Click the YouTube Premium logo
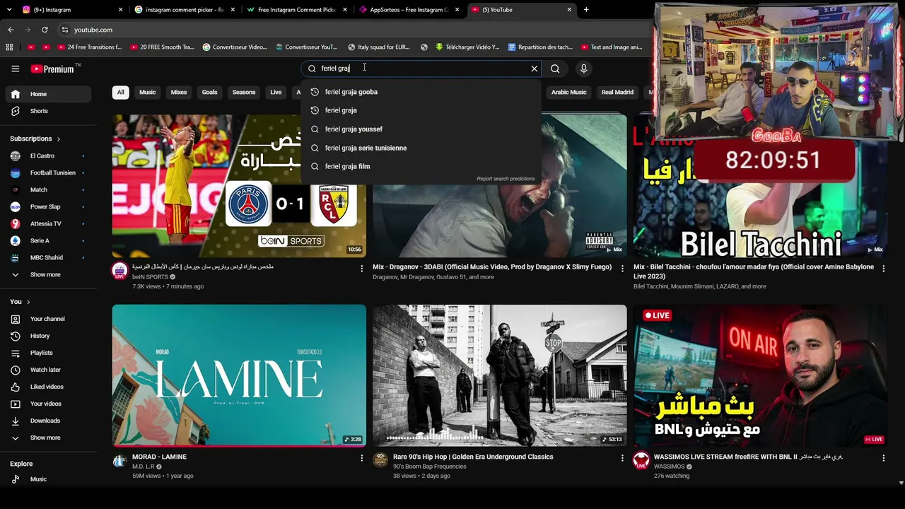 pos(52,69)
